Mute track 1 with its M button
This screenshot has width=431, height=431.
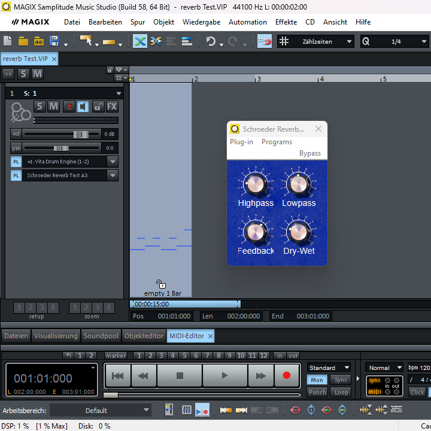pyautogui.click(x=54, y=107)
